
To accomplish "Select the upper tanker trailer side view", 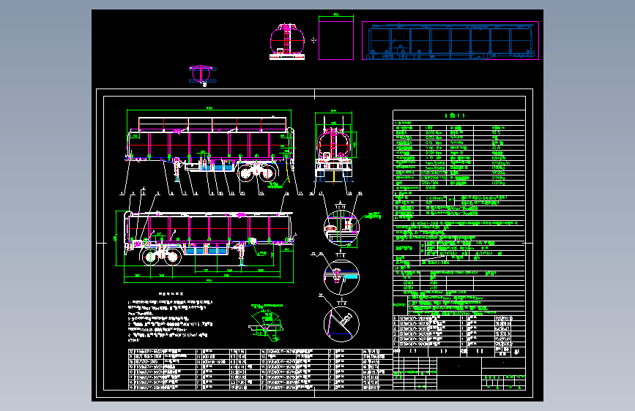I will tap(209, 151).
